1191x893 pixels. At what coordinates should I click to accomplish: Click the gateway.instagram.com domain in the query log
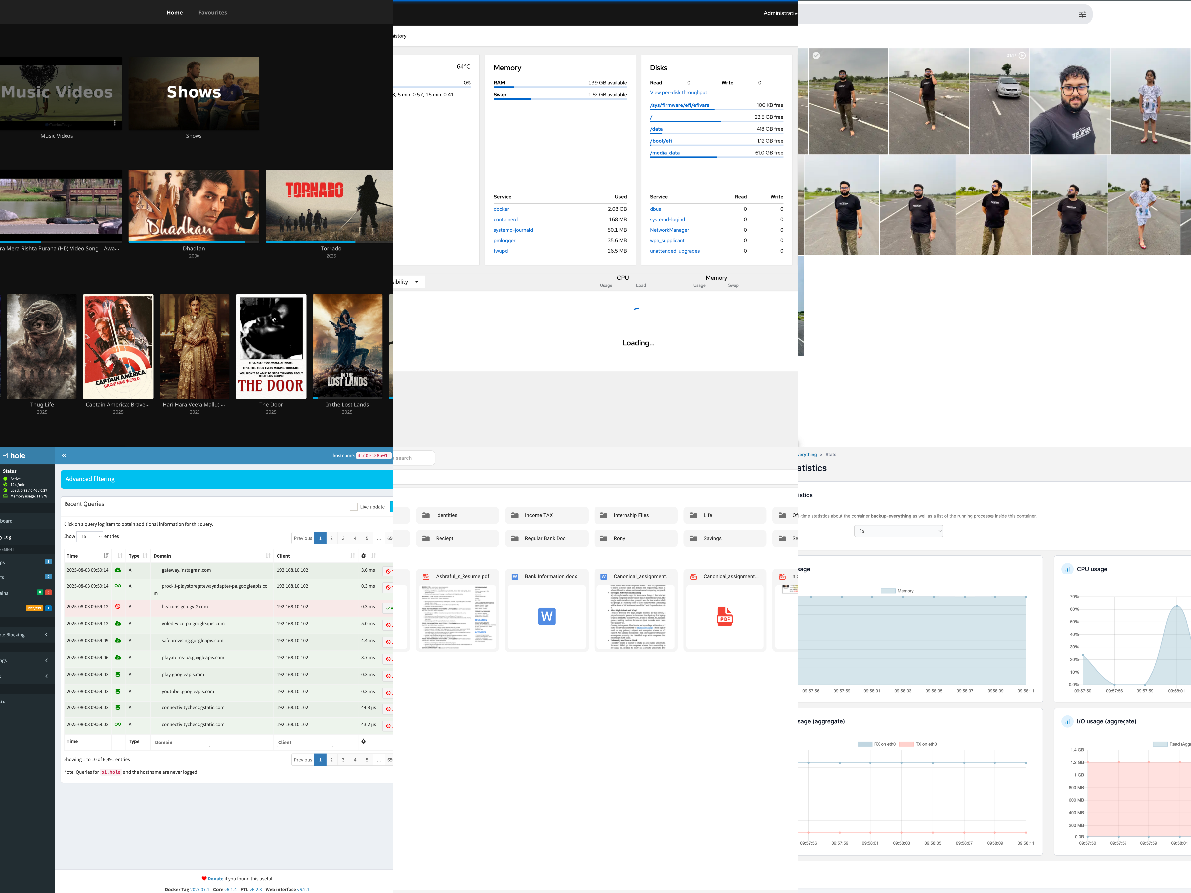(187, 570)
